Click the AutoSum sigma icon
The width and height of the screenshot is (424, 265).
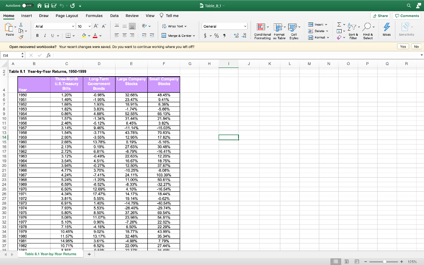click(339, 24)
